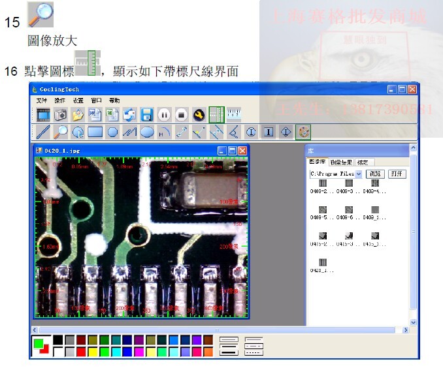This screenshot has width=443, height=370.
Task: Open the 窗口 menu
Action: point(96,100)
